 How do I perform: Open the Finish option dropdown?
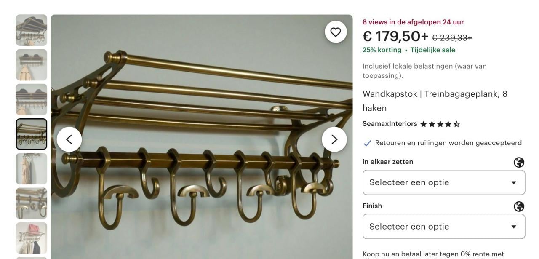tap(444, 227)
